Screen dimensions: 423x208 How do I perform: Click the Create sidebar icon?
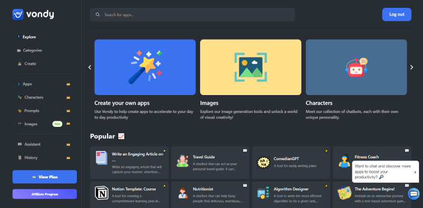19,64
